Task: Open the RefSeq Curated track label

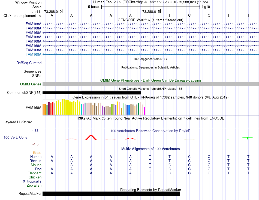Action: pos(29,63)
